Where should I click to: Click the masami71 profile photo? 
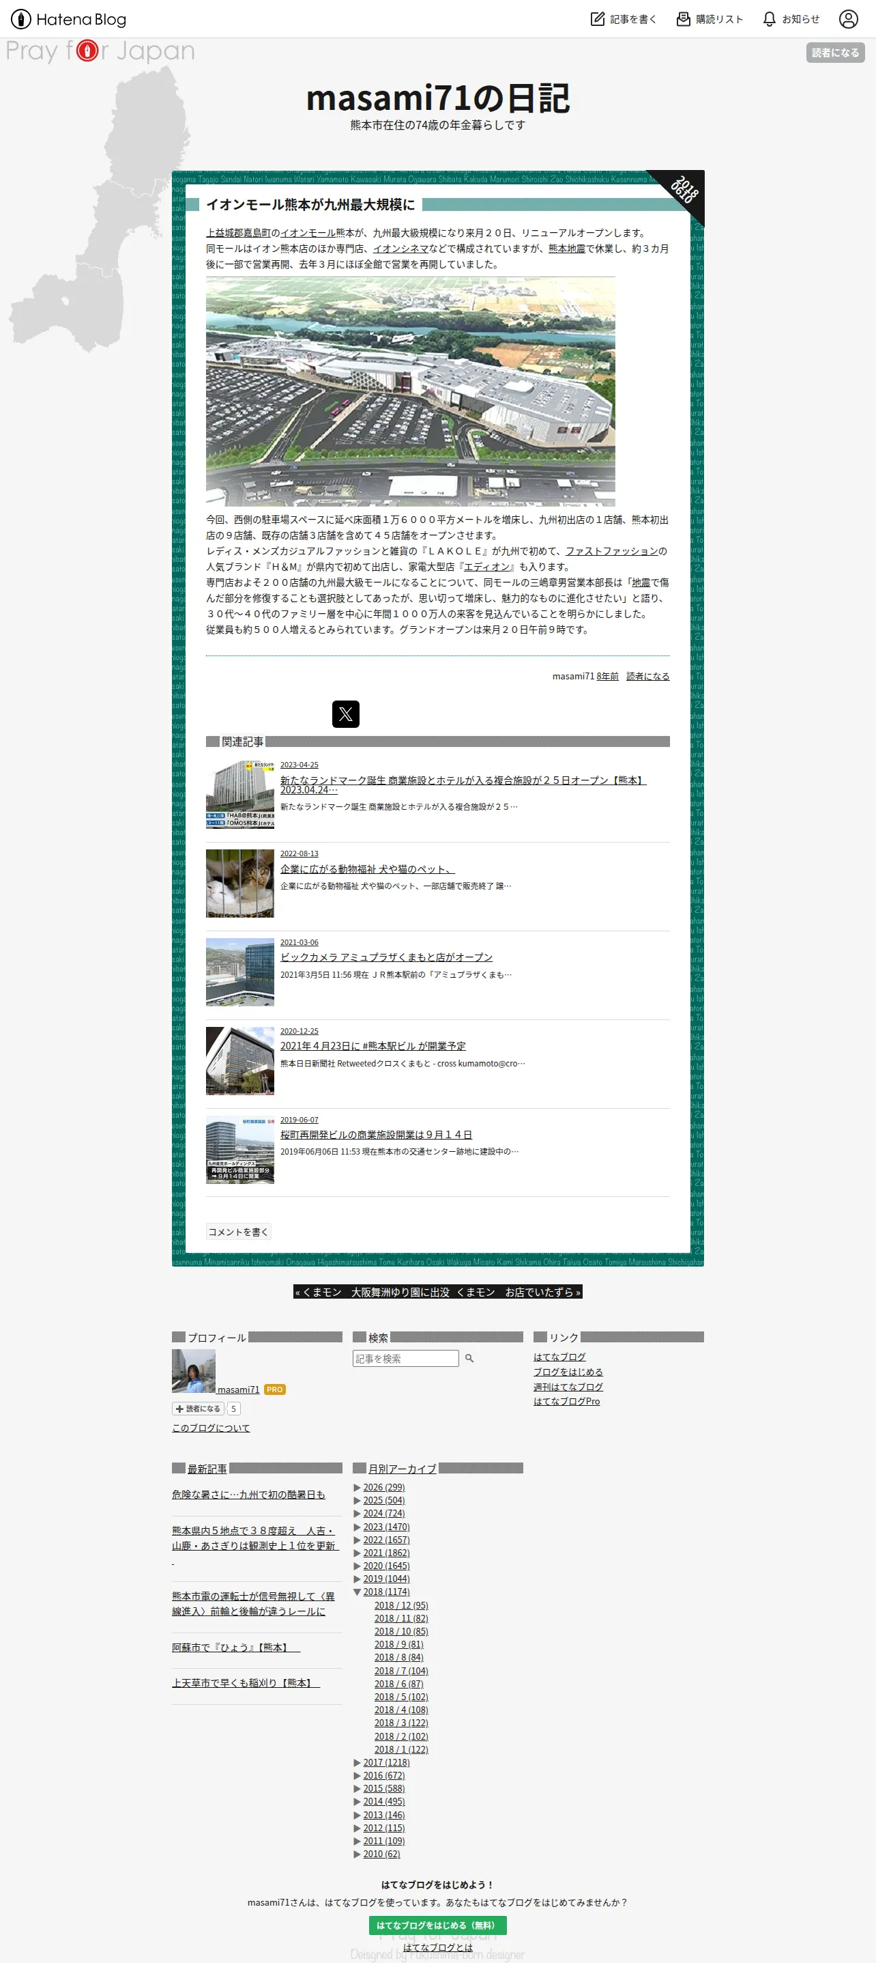click(x=194, y=1371)
